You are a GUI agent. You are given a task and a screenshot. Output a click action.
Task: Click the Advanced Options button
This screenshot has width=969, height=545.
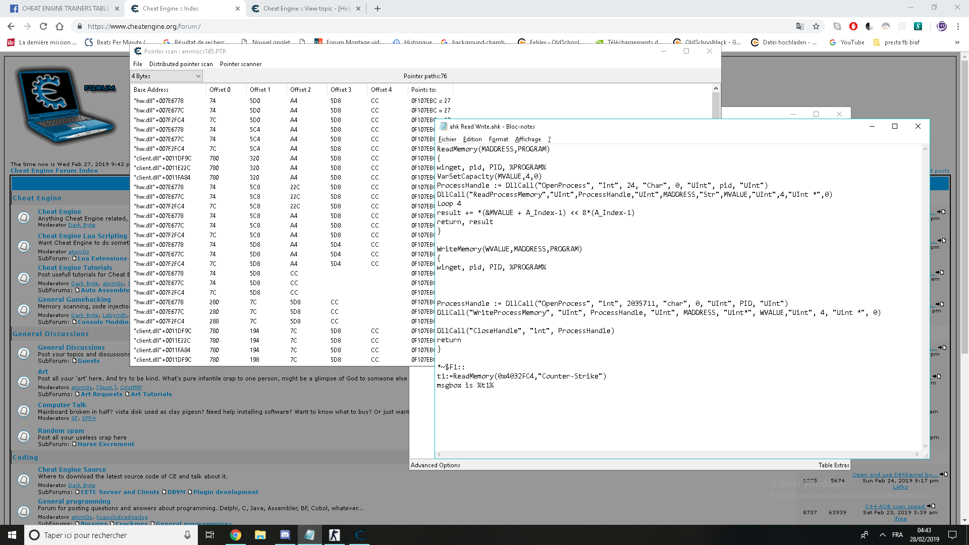(x=435, y=465)
